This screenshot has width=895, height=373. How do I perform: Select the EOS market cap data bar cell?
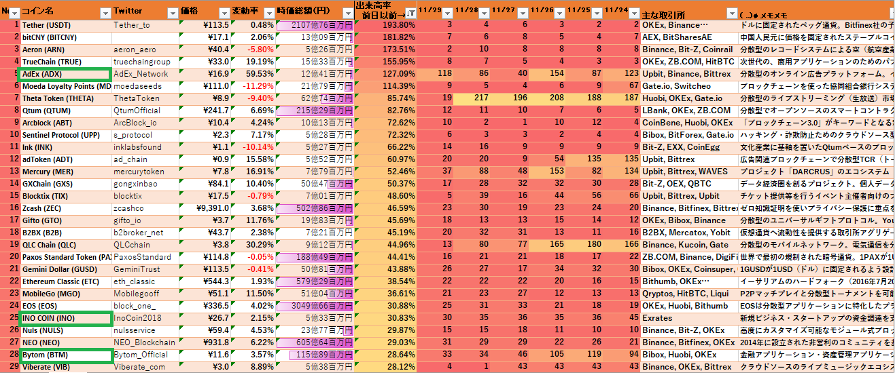pyautogui.click(x=315, y=306)
